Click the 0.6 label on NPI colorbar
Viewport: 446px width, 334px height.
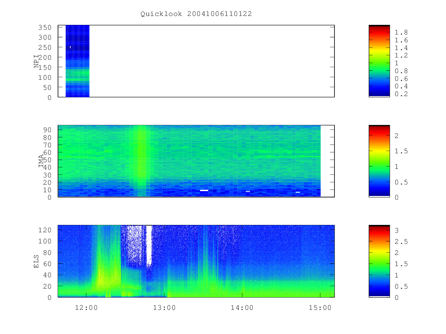click(401, 79)
